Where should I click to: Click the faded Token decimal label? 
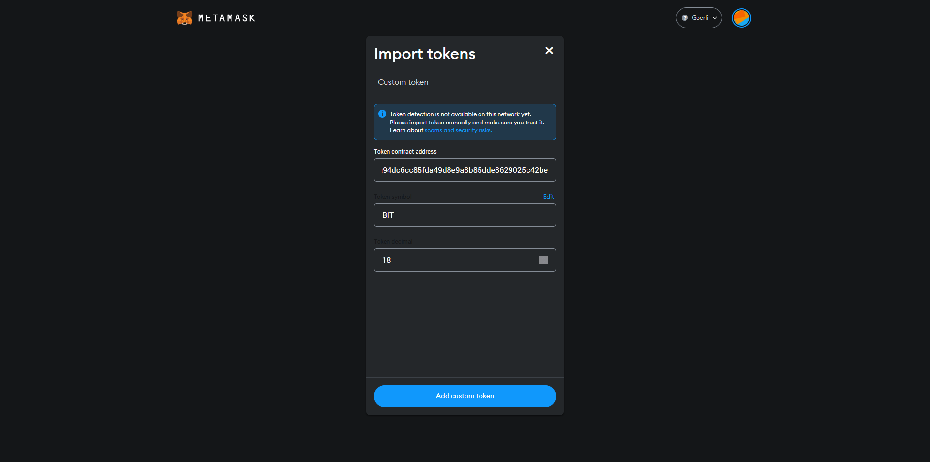[393, 242]
